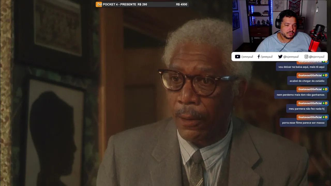Click the /jonnyzul handle beside the YouTube logo
This screenshot has width=331, height=186.
point(247,57)
